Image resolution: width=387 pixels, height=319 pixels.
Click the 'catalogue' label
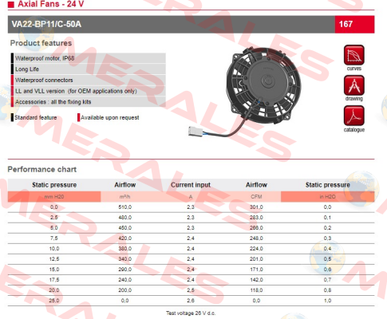354,130
